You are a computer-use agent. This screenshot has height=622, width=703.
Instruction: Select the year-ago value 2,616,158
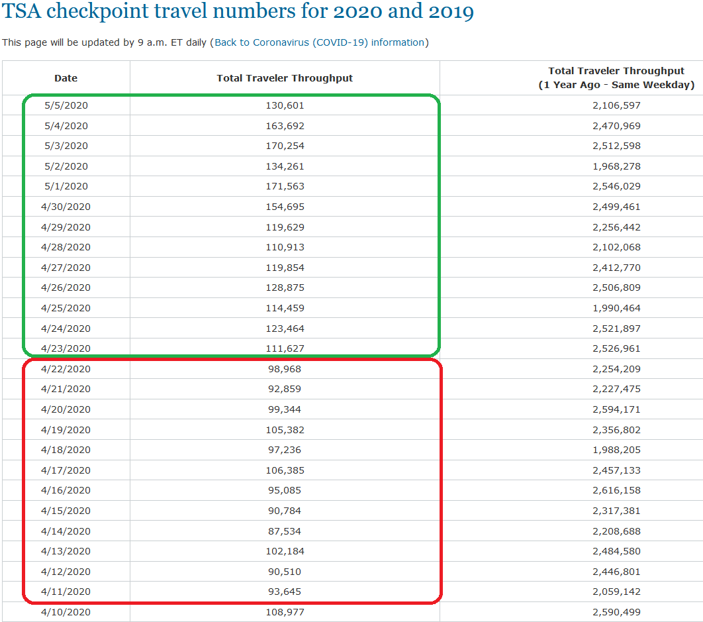click(616, 490)
